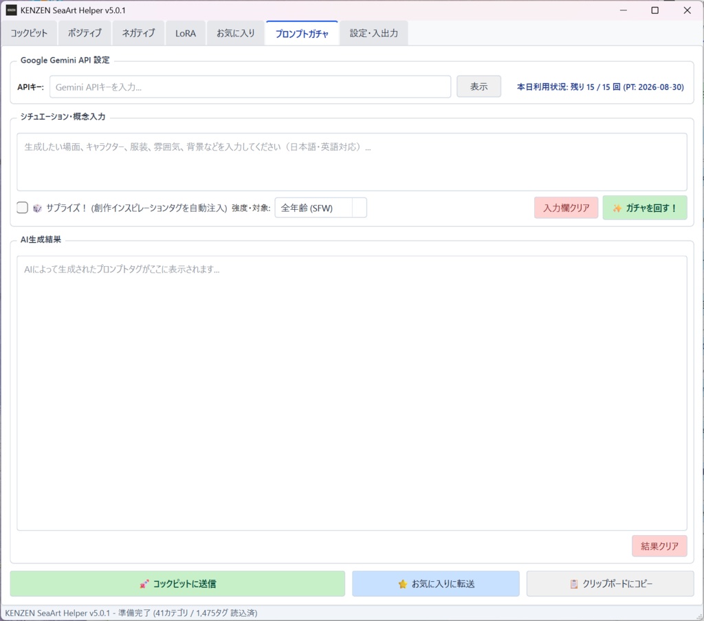Click the daily usage status text
Viewport: 704px width, 621px height.
click(600, 87)
